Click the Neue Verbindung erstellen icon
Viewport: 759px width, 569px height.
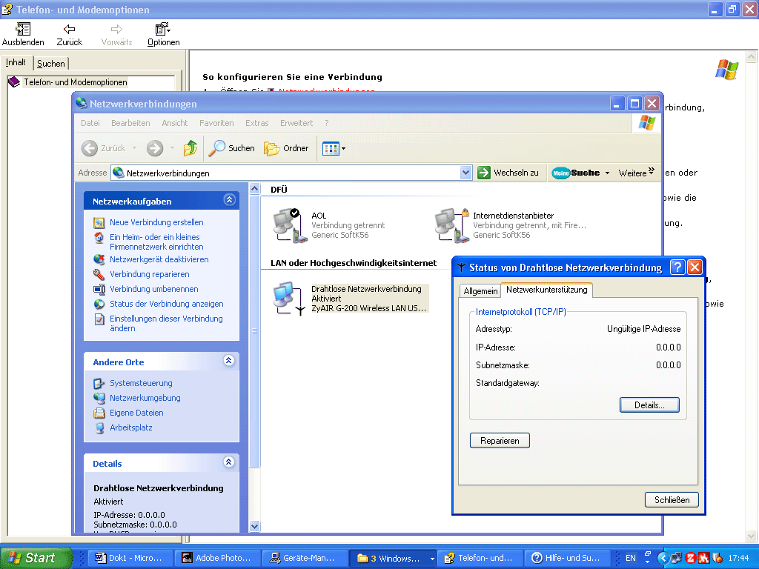coord(99,222)
